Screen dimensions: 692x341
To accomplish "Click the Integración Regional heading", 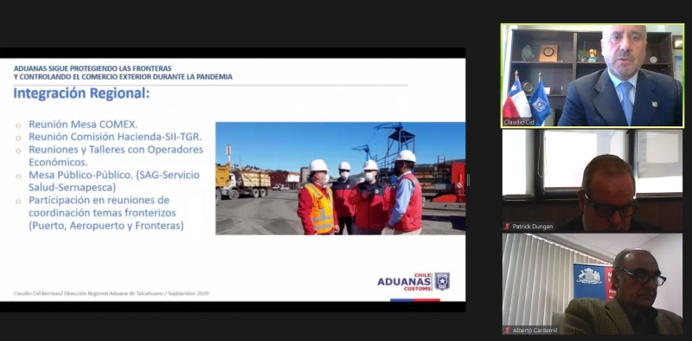I will point(81,93).
